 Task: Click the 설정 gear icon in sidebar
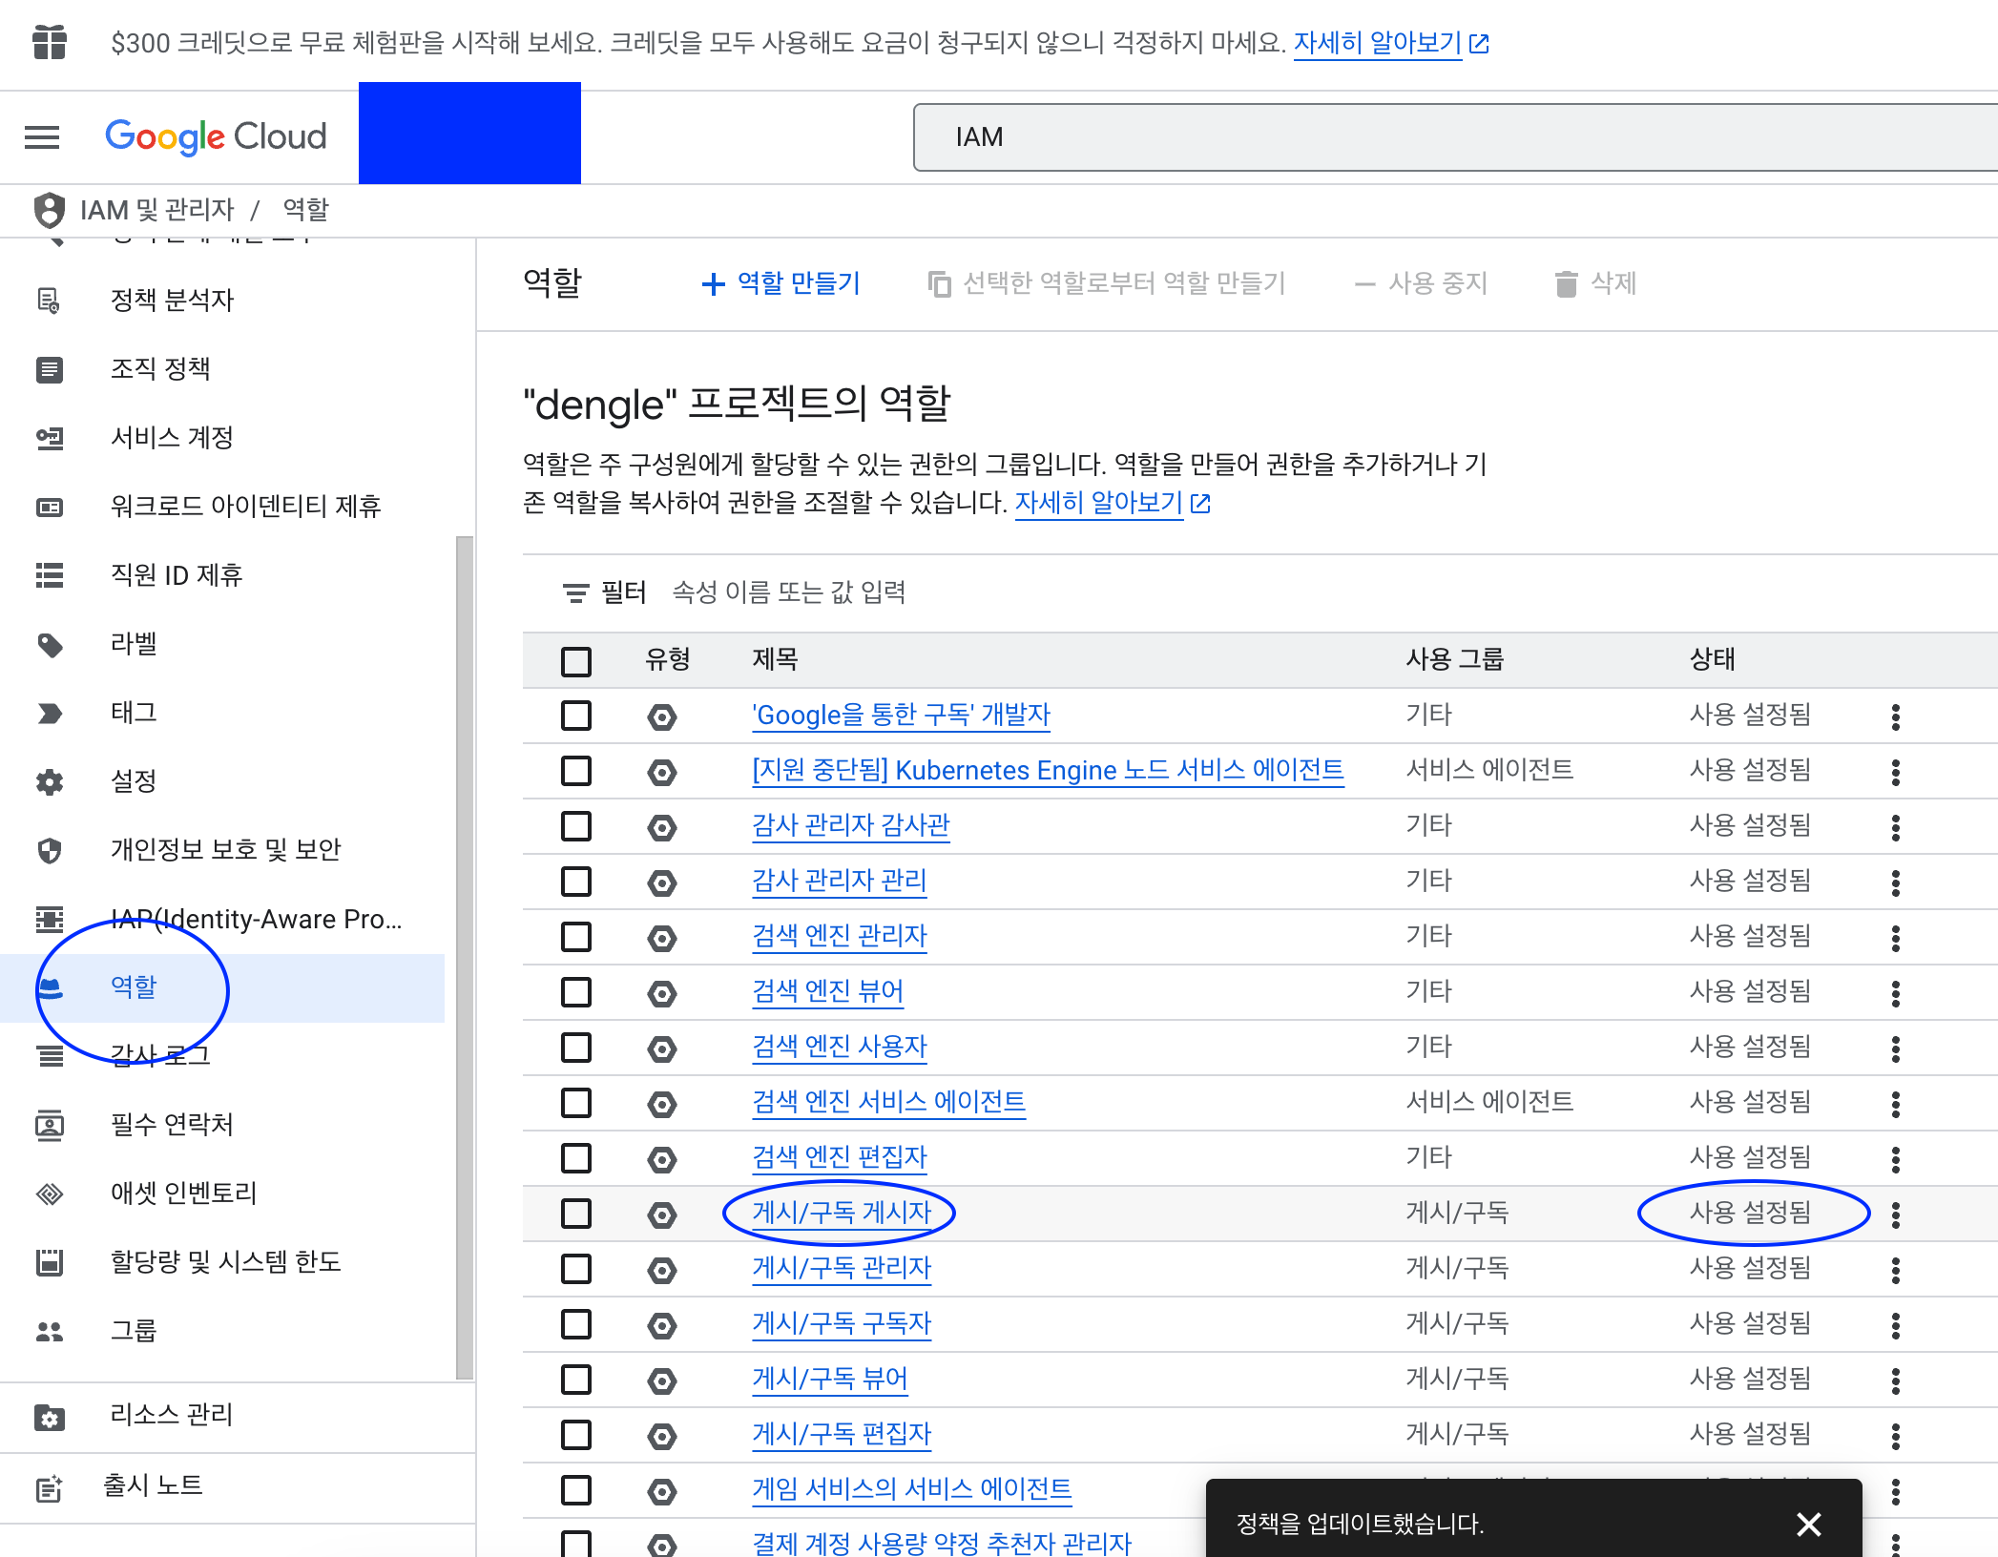50,782
